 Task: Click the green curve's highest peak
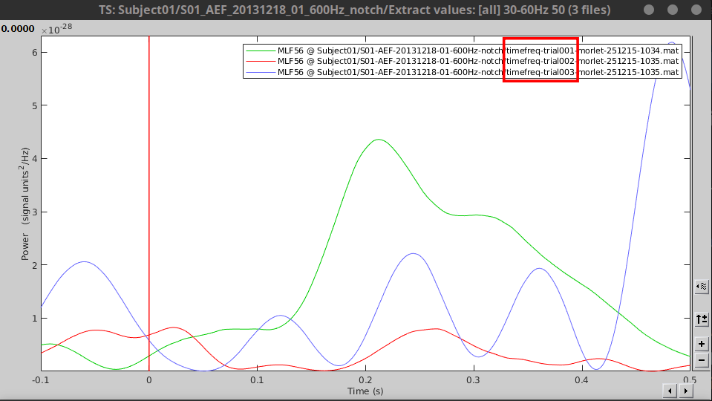[x=379, y=140]
